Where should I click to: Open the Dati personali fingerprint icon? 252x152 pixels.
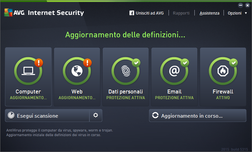pyautogui.click(x=126, y=71)
